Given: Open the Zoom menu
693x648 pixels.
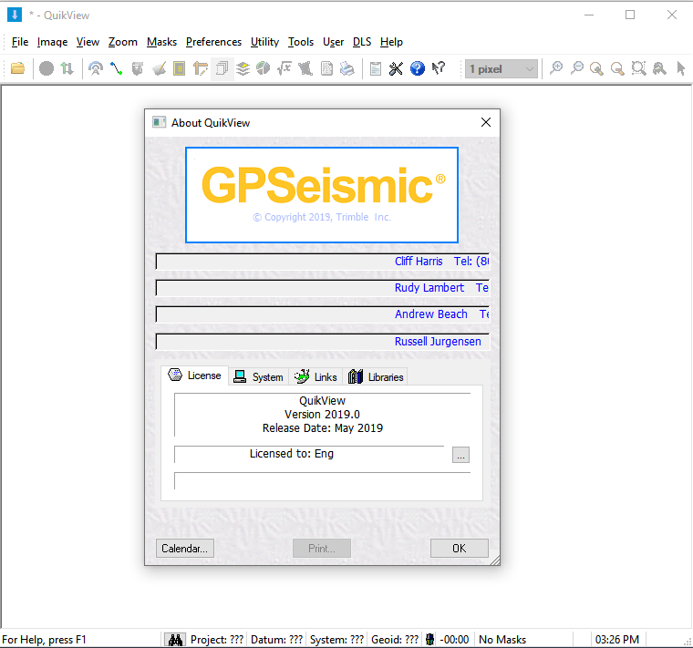Looking at the screenshot, I should pos(123,42).
